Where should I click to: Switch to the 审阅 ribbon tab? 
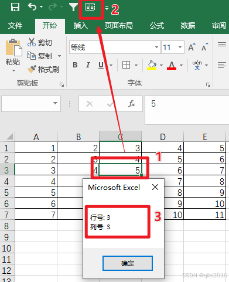[219, 26]
